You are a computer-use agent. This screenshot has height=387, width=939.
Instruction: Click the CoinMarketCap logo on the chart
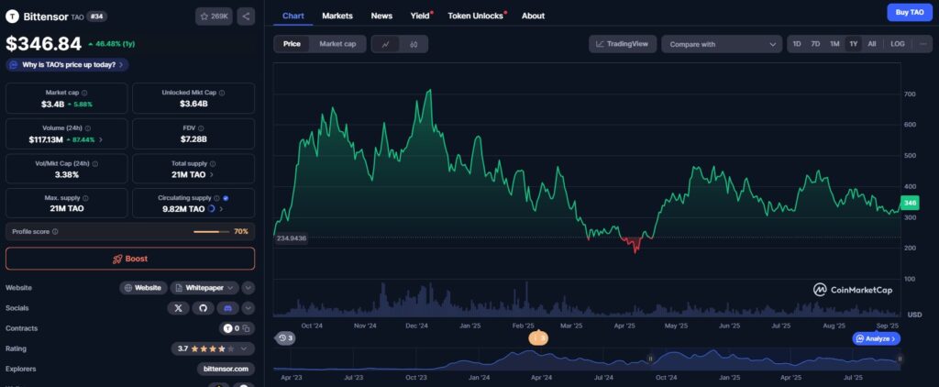(x=853, y=290)
